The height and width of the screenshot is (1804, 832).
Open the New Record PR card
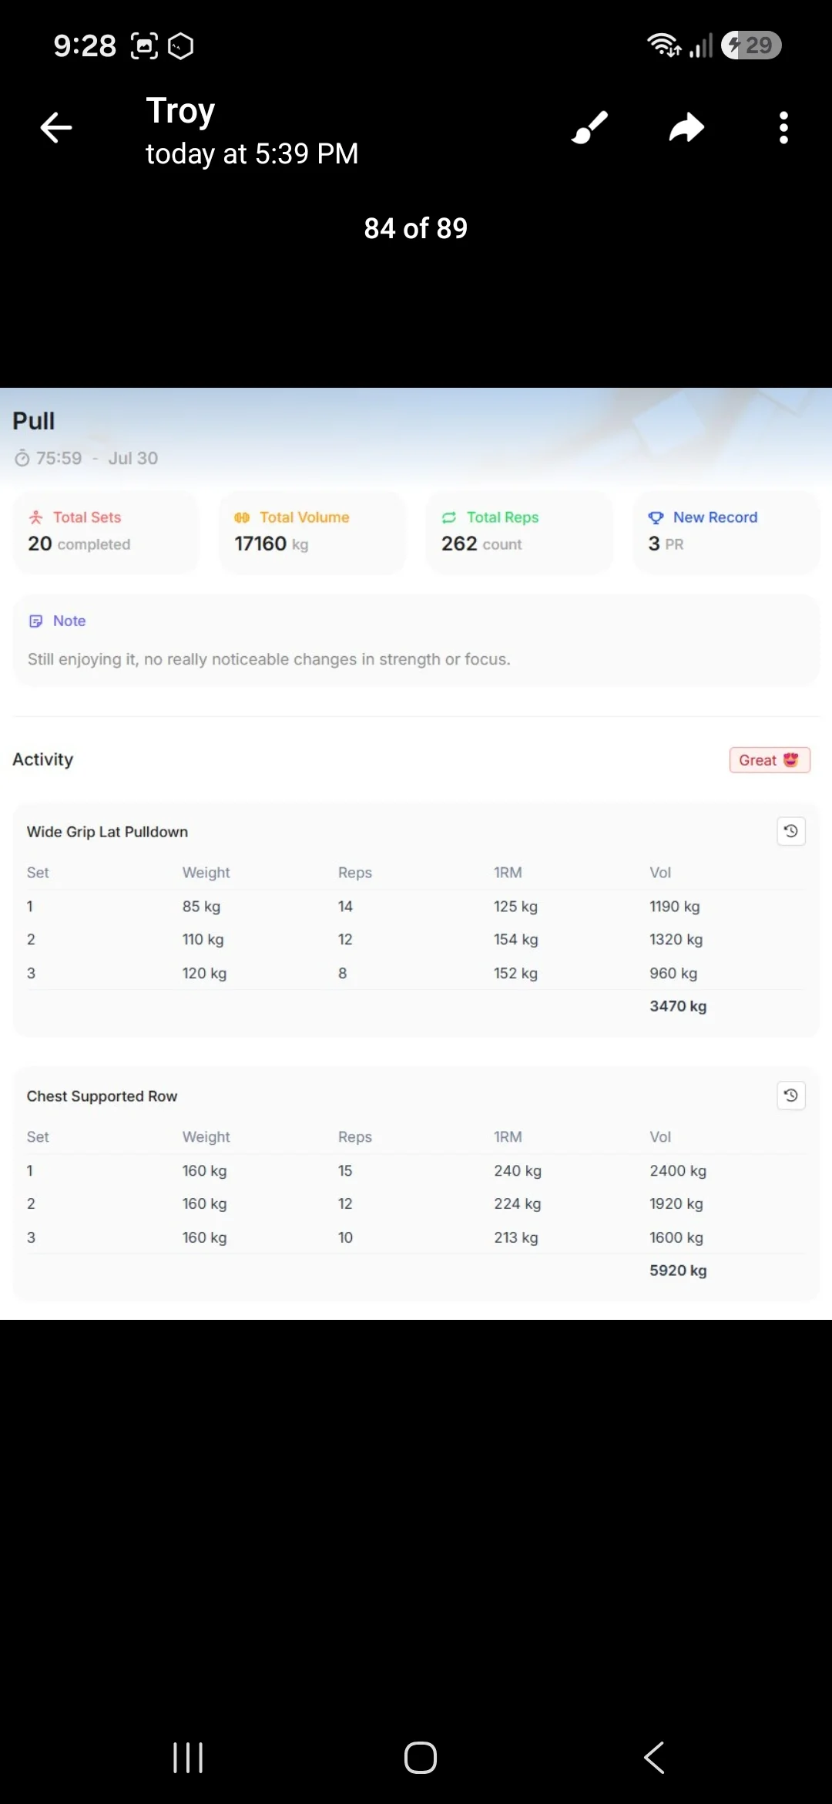(x=726, y=532)
